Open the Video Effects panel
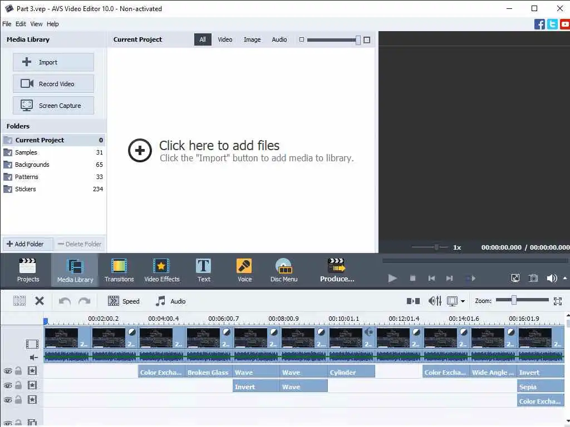This screenshot has height=427, width=570. (162, 270)
